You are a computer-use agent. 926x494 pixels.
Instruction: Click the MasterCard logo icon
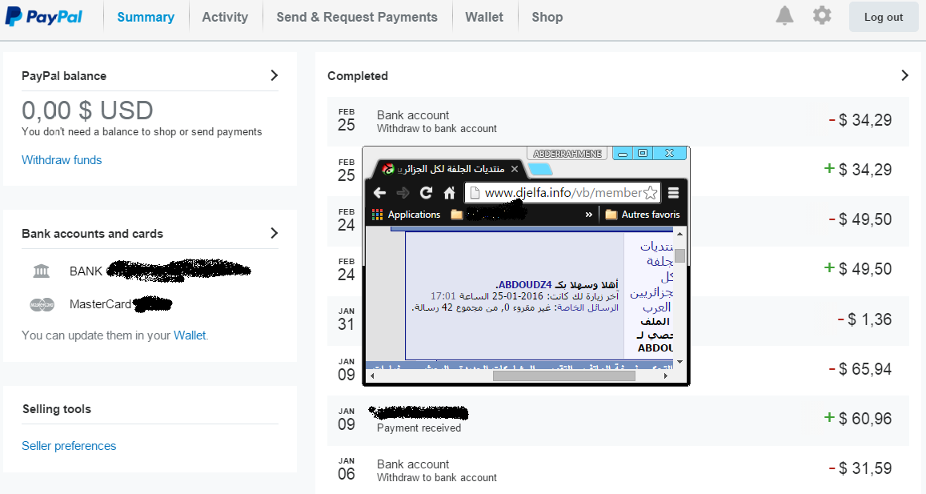42,304
